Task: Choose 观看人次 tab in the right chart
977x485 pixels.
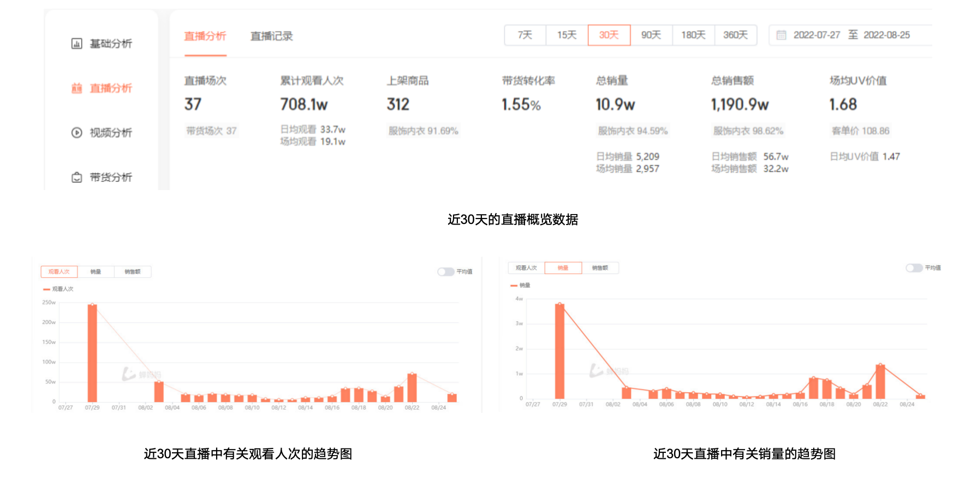Action: pyautogui.click(x=526, y=268)
